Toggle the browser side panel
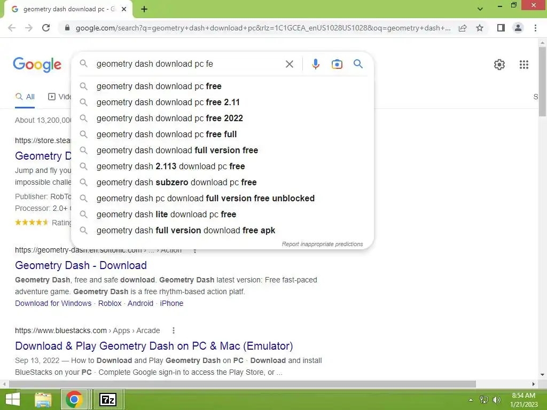The height and width of the screenshot is (410, 547). tap(501, 28)
